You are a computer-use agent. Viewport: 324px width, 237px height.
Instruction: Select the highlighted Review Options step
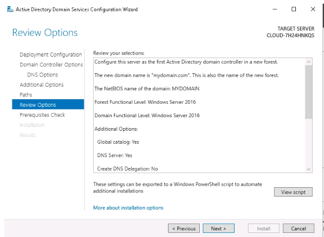48,104
